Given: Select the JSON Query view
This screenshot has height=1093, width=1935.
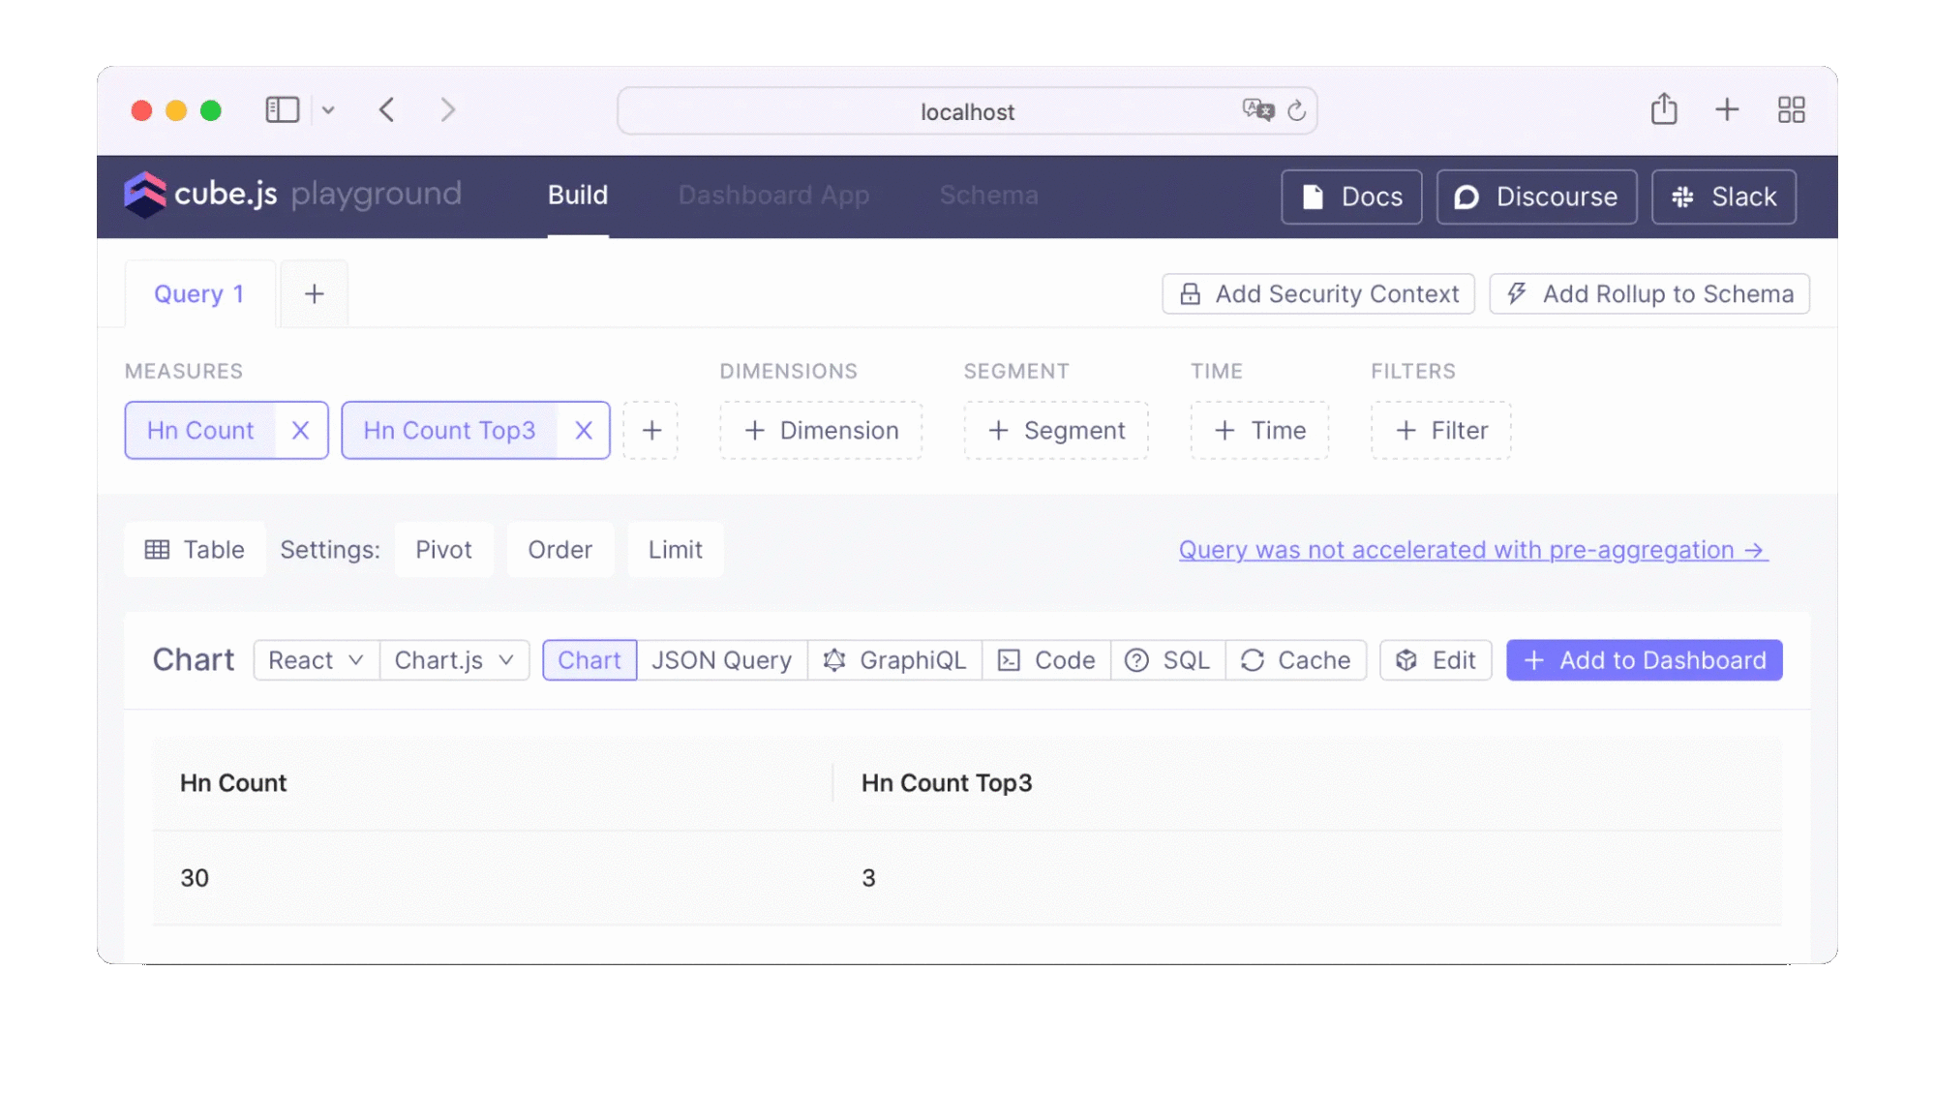Looking at the screenshot, I should 721,660.
